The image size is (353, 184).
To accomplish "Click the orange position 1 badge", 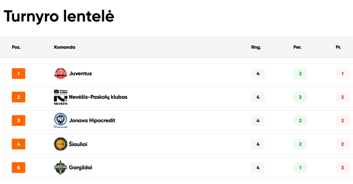I will coord(19,73).
